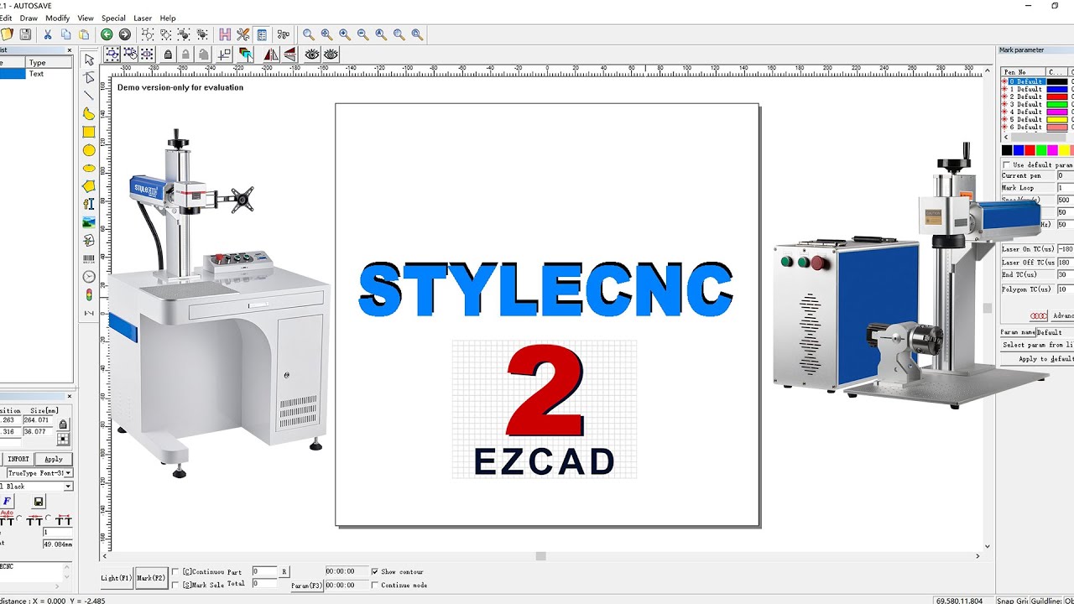Screen dimensions: 1074x604
Task: Open the Laser menu
Action: 143,18
